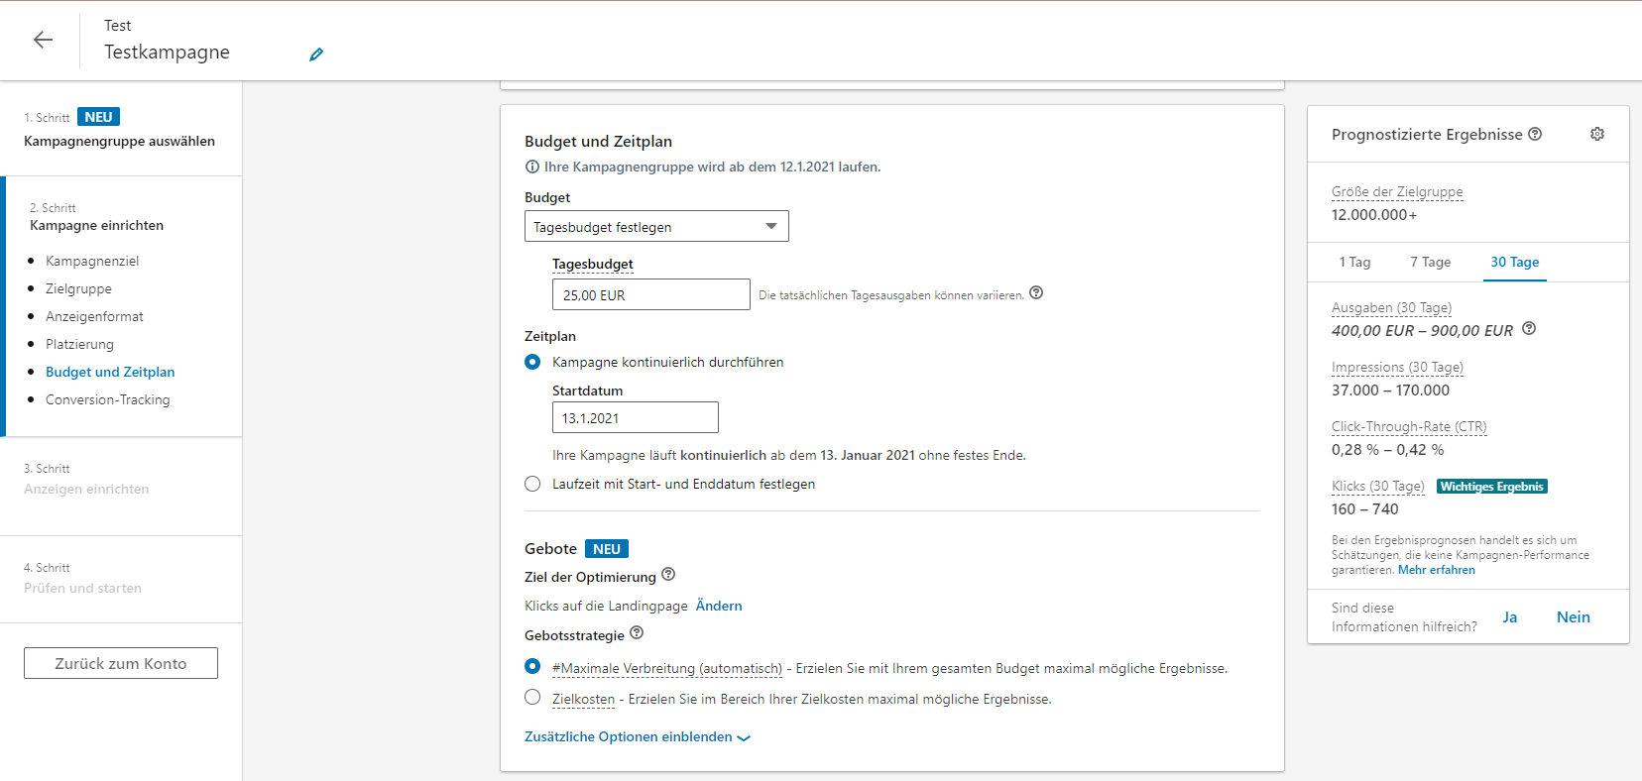
Task: Answer Nein to helpful question
Action: [x=1573, y=616]
